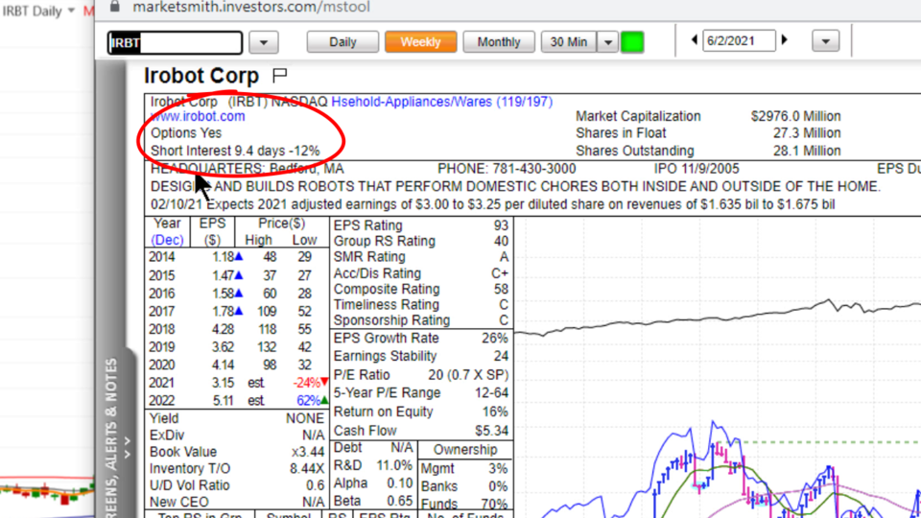Click the Alpha 0.10 value
Image resolution: width=921 pixels, height=518 pixels.
click(x=400, y=483)
